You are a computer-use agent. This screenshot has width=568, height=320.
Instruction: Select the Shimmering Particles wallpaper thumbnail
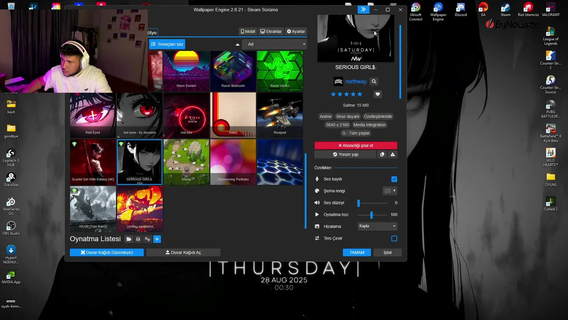pyautogui.click(x=233, y=162)
